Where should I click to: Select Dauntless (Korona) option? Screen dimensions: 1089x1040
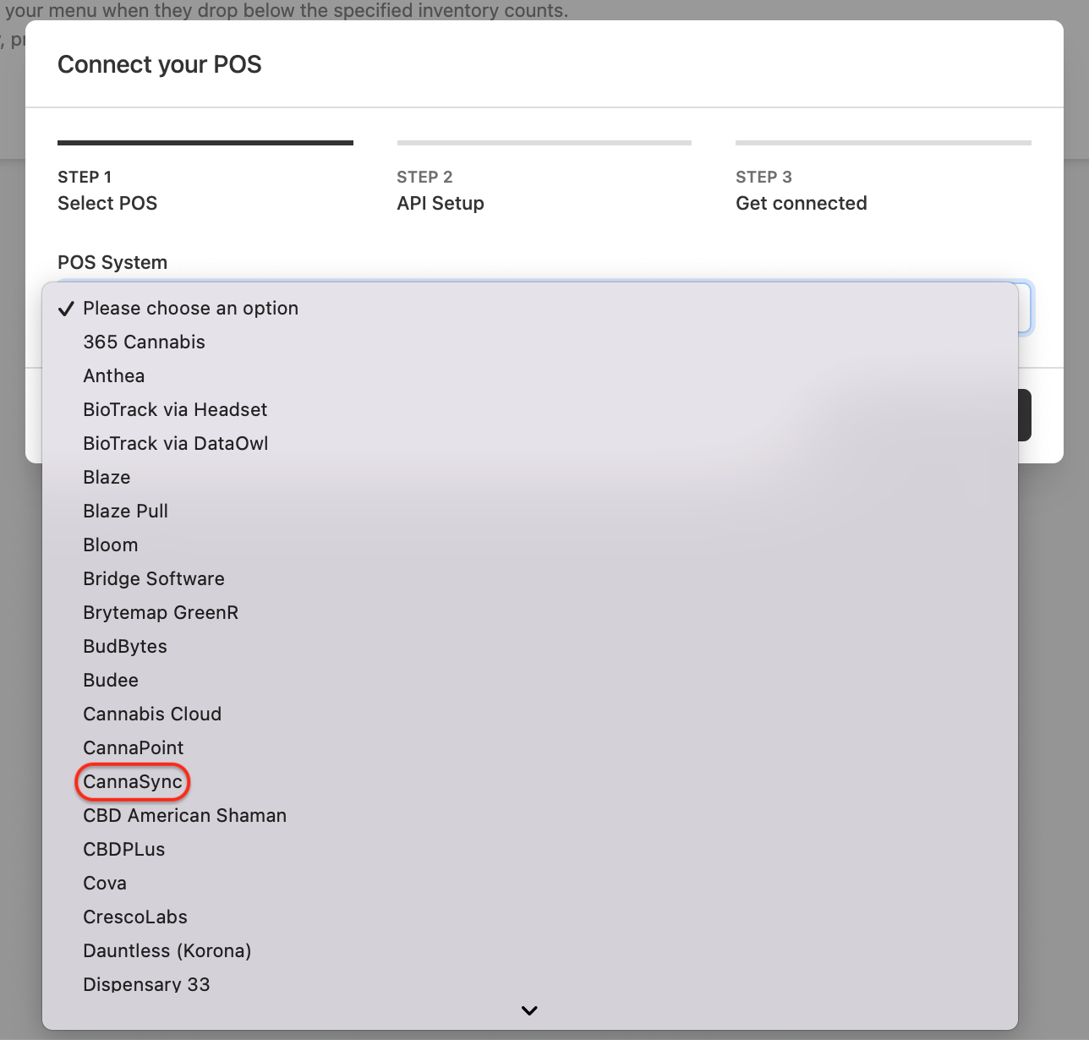[x=529, y=951]
